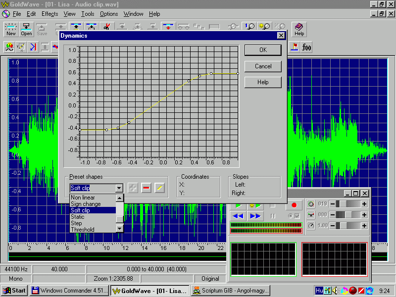Click the X-Y pencil graph effect icon
The image size is (396, 297).
[21, 47]
